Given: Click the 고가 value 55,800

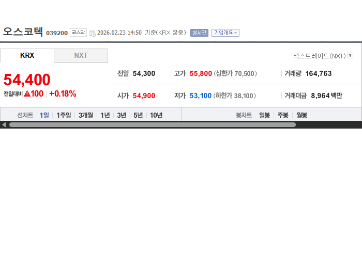Looking at the screenshot, I should point(201,73).
